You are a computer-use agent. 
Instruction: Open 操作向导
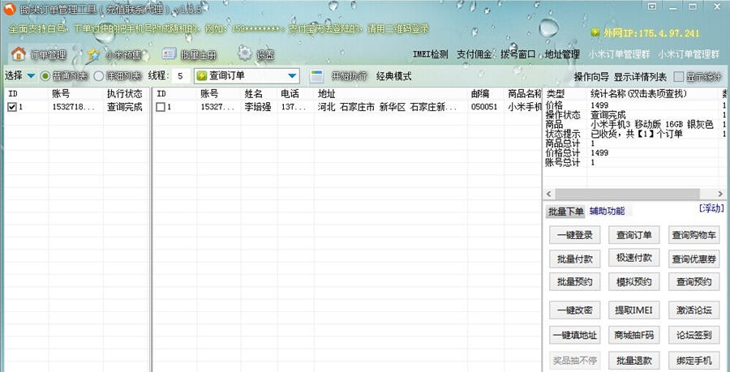[x=591, y=77]
